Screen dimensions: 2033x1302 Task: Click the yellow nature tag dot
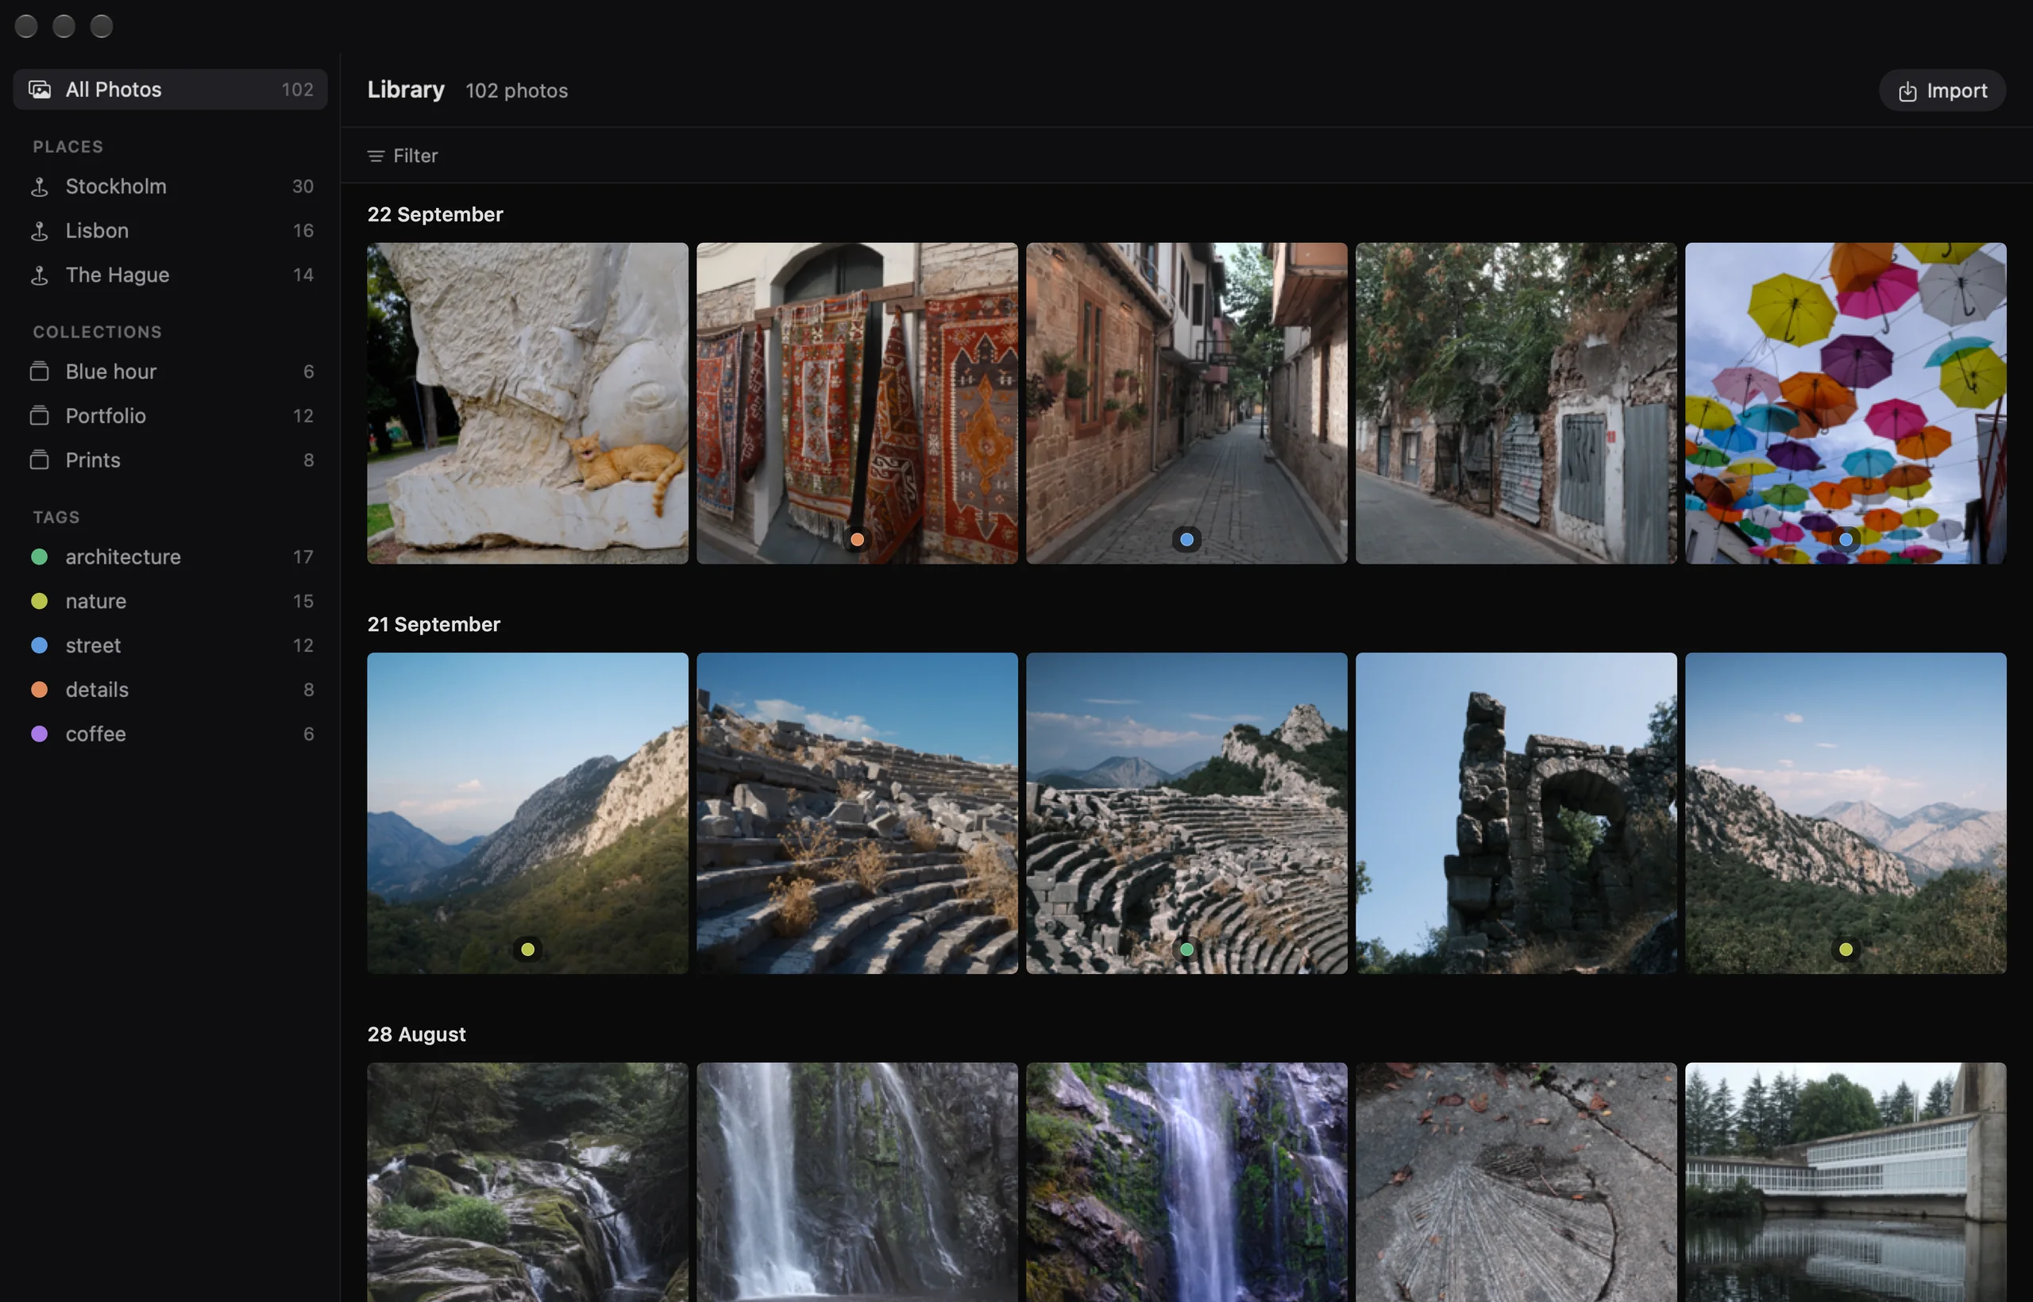[x=39, y=601]
